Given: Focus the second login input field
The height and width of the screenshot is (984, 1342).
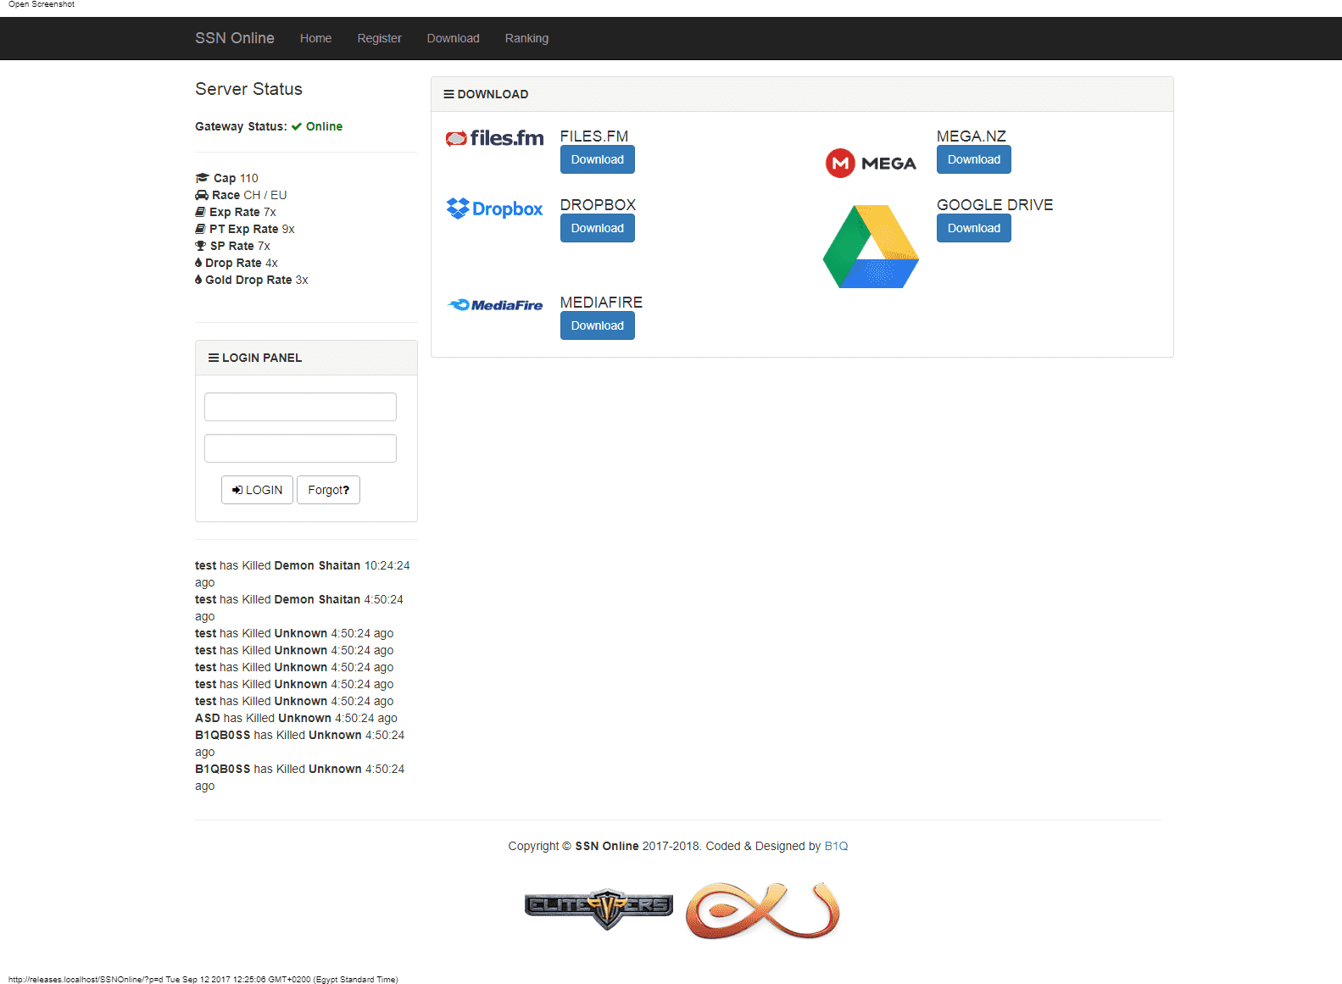Looking at the screenshot, I should pos(300,448).
